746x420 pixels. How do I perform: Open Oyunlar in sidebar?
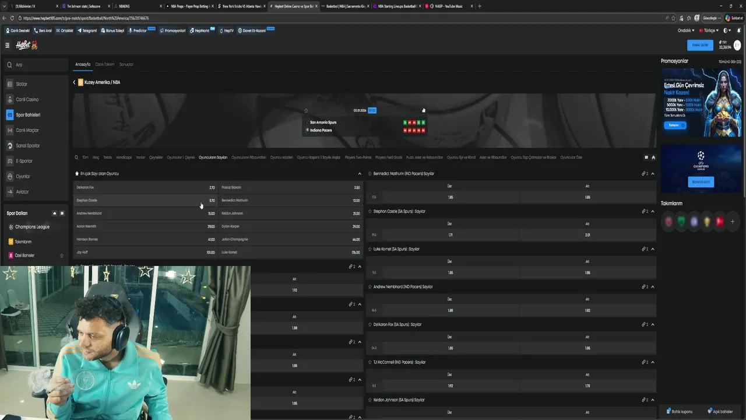pyautogui.click(x=36, y=176)
